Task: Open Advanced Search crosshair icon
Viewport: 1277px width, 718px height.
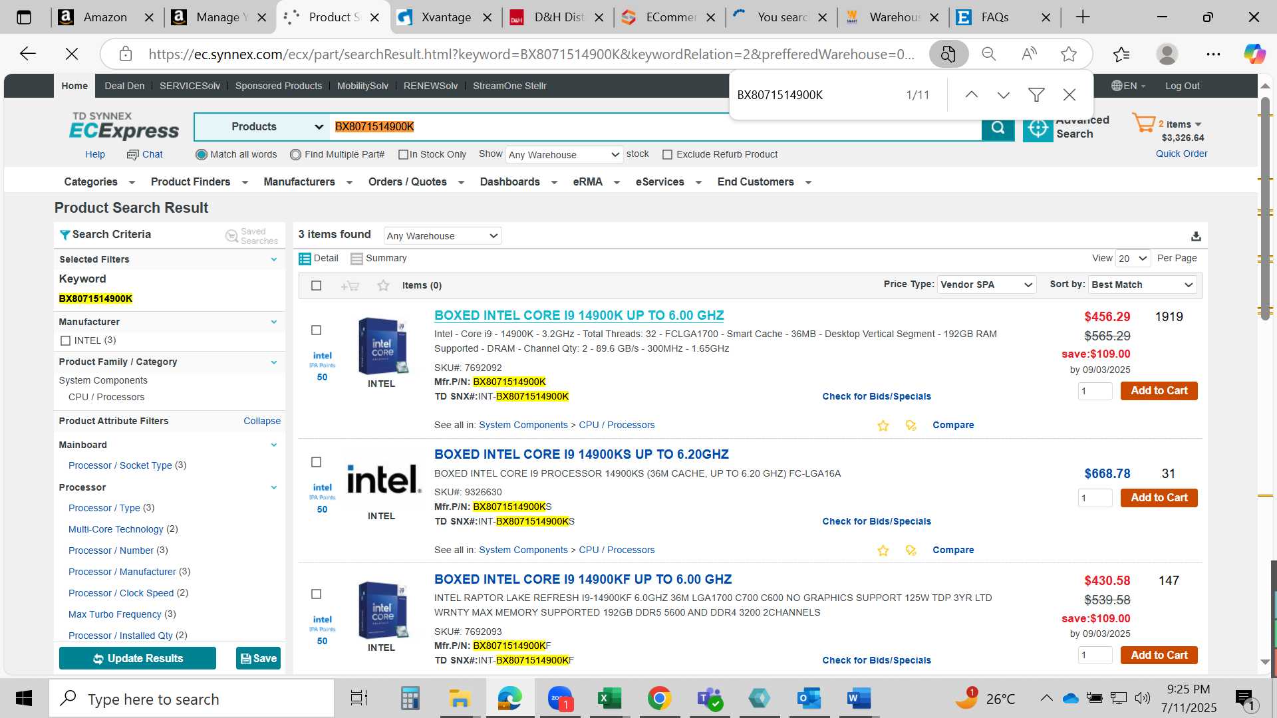Action: (x=1038, y=128)
